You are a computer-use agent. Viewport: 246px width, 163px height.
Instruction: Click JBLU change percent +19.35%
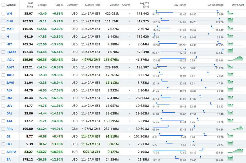57,75
